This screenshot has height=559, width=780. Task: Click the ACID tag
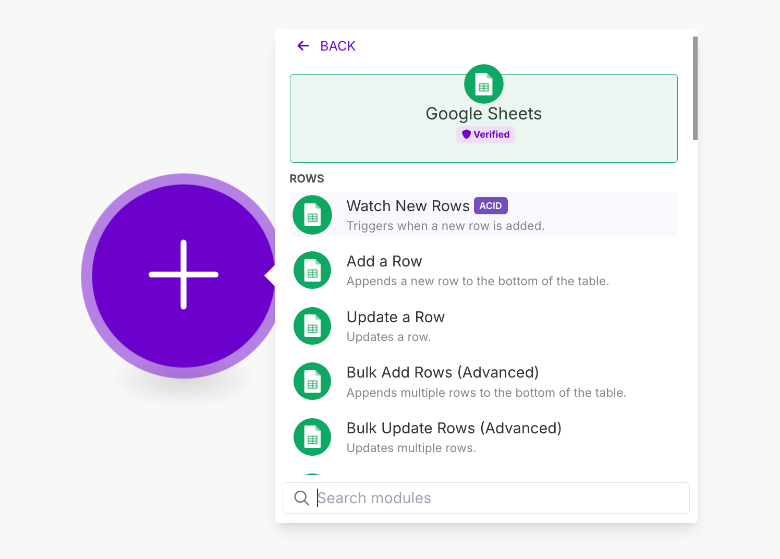(491, 206)
